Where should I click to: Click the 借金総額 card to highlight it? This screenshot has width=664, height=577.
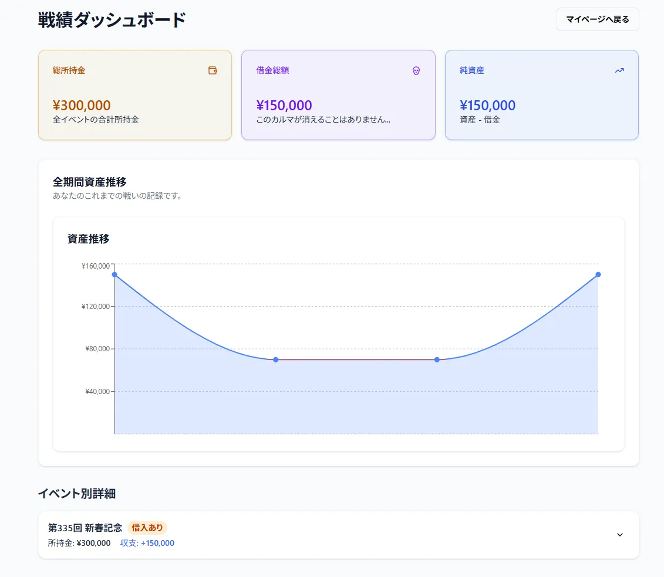pyautogui.click(x=338, y=95)
